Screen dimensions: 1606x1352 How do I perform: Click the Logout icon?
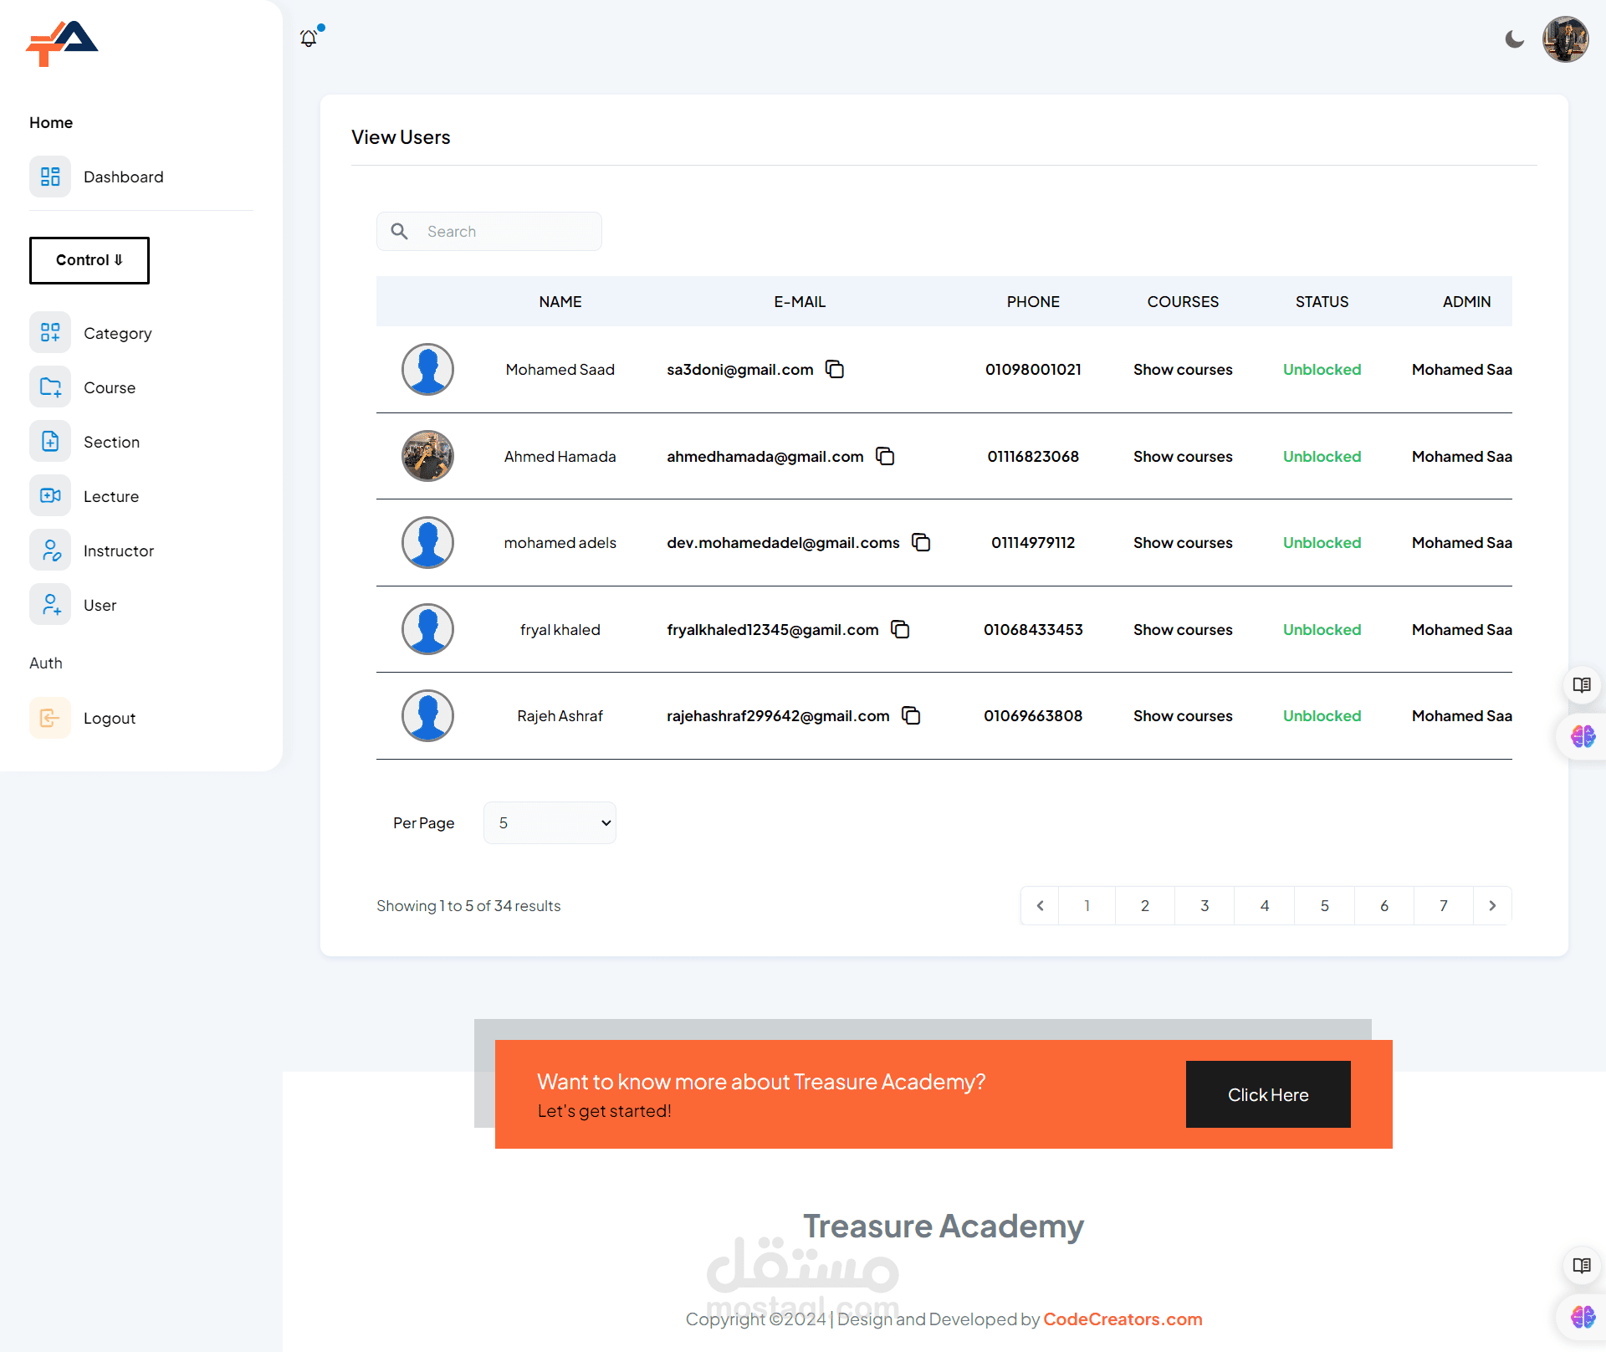50,718
